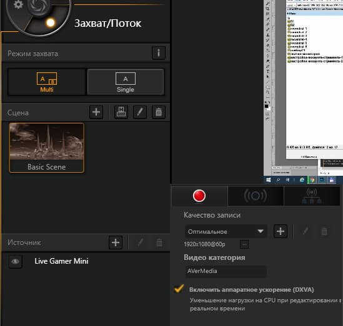The image size is (343, 326).
Task: Select the Basic Scene thumbnail
Action: [47, 148]
